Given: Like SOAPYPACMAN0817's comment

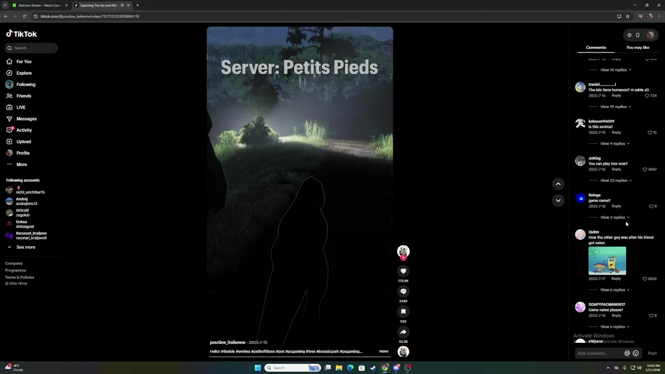Looking at the screenshot, I should (651, 316).
